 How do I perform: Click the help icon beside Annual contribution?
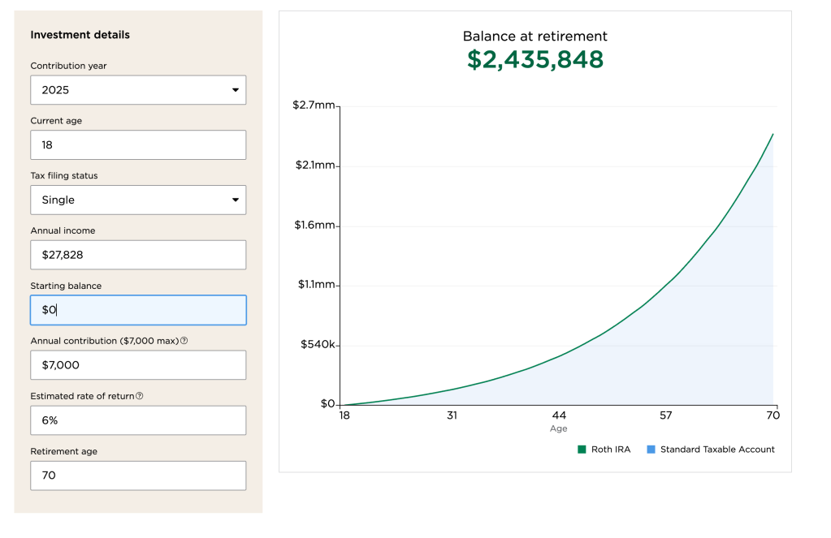(x=184, y=341)
